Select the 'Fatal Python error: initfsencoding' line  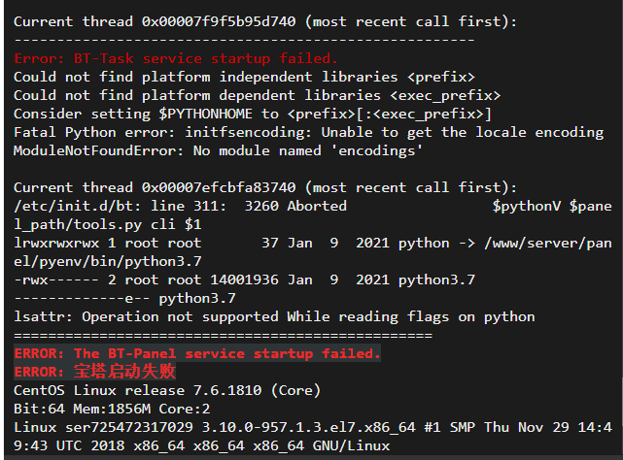(308, 133)
